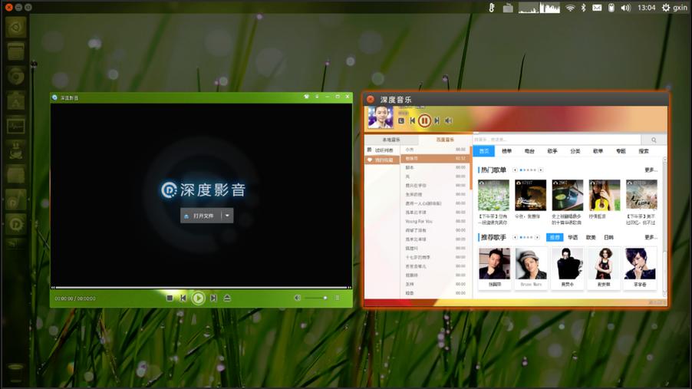This screenshot has width=692, height=389.
Task: Click the stop button in 深度影音 player
Action: coord(170,298)
